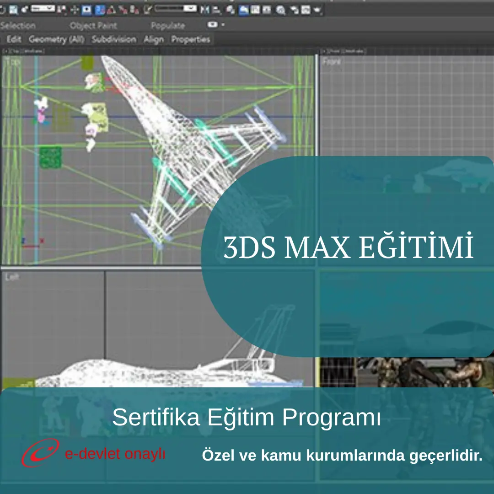Select the fighter jet wireframe in Top viewport

coord(186,148)
